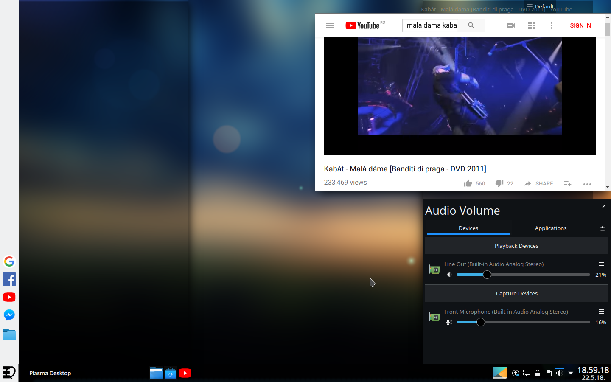Click the Capture Devices header
This screenshot has width=611, height=382.
(x=516, y=294)
